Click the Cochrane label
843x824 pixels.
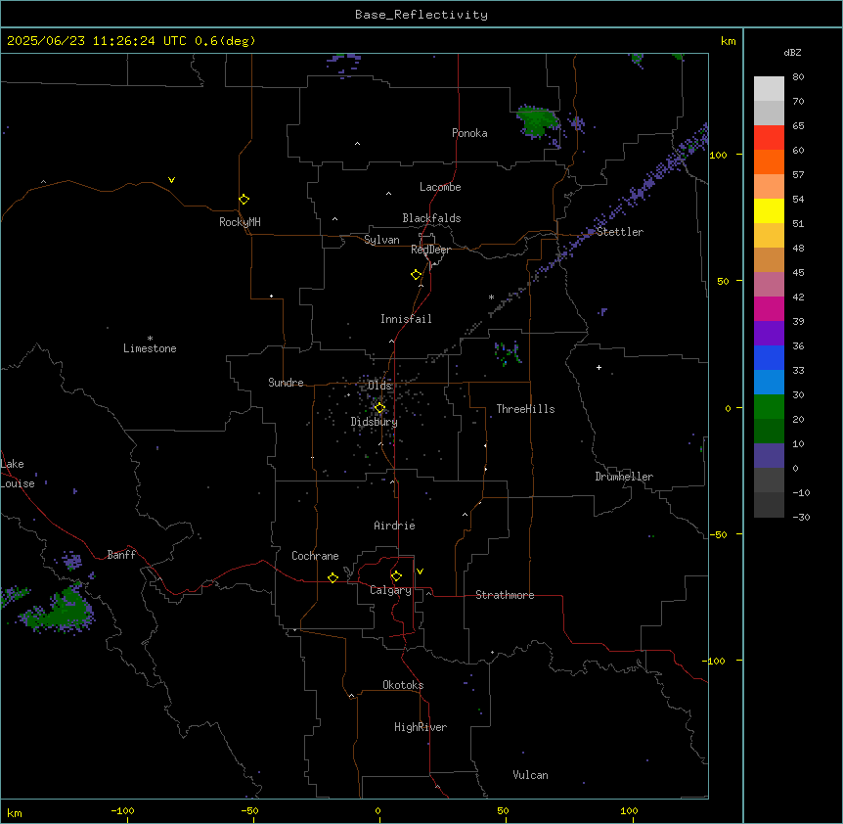315,556
